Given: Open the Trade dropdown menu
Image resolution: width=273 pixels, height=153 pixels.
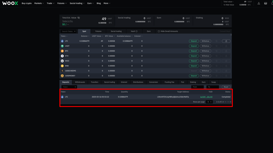Looking at the screenshot, I should click(50, 3).
